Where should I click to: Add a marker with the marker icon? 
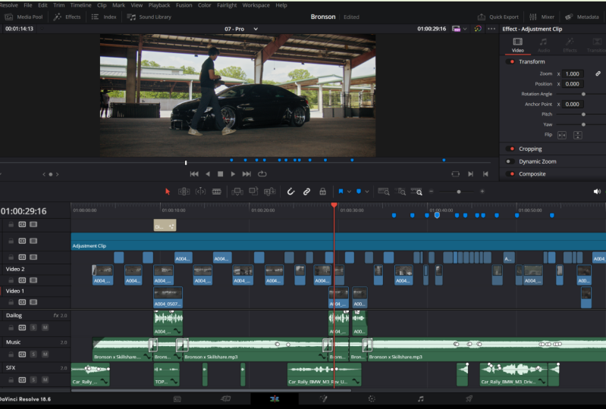coord(359,192)
